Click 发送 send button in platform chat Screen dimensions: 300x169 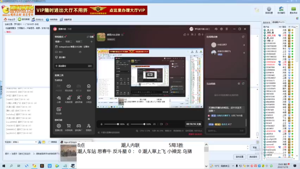pos(255,148)
